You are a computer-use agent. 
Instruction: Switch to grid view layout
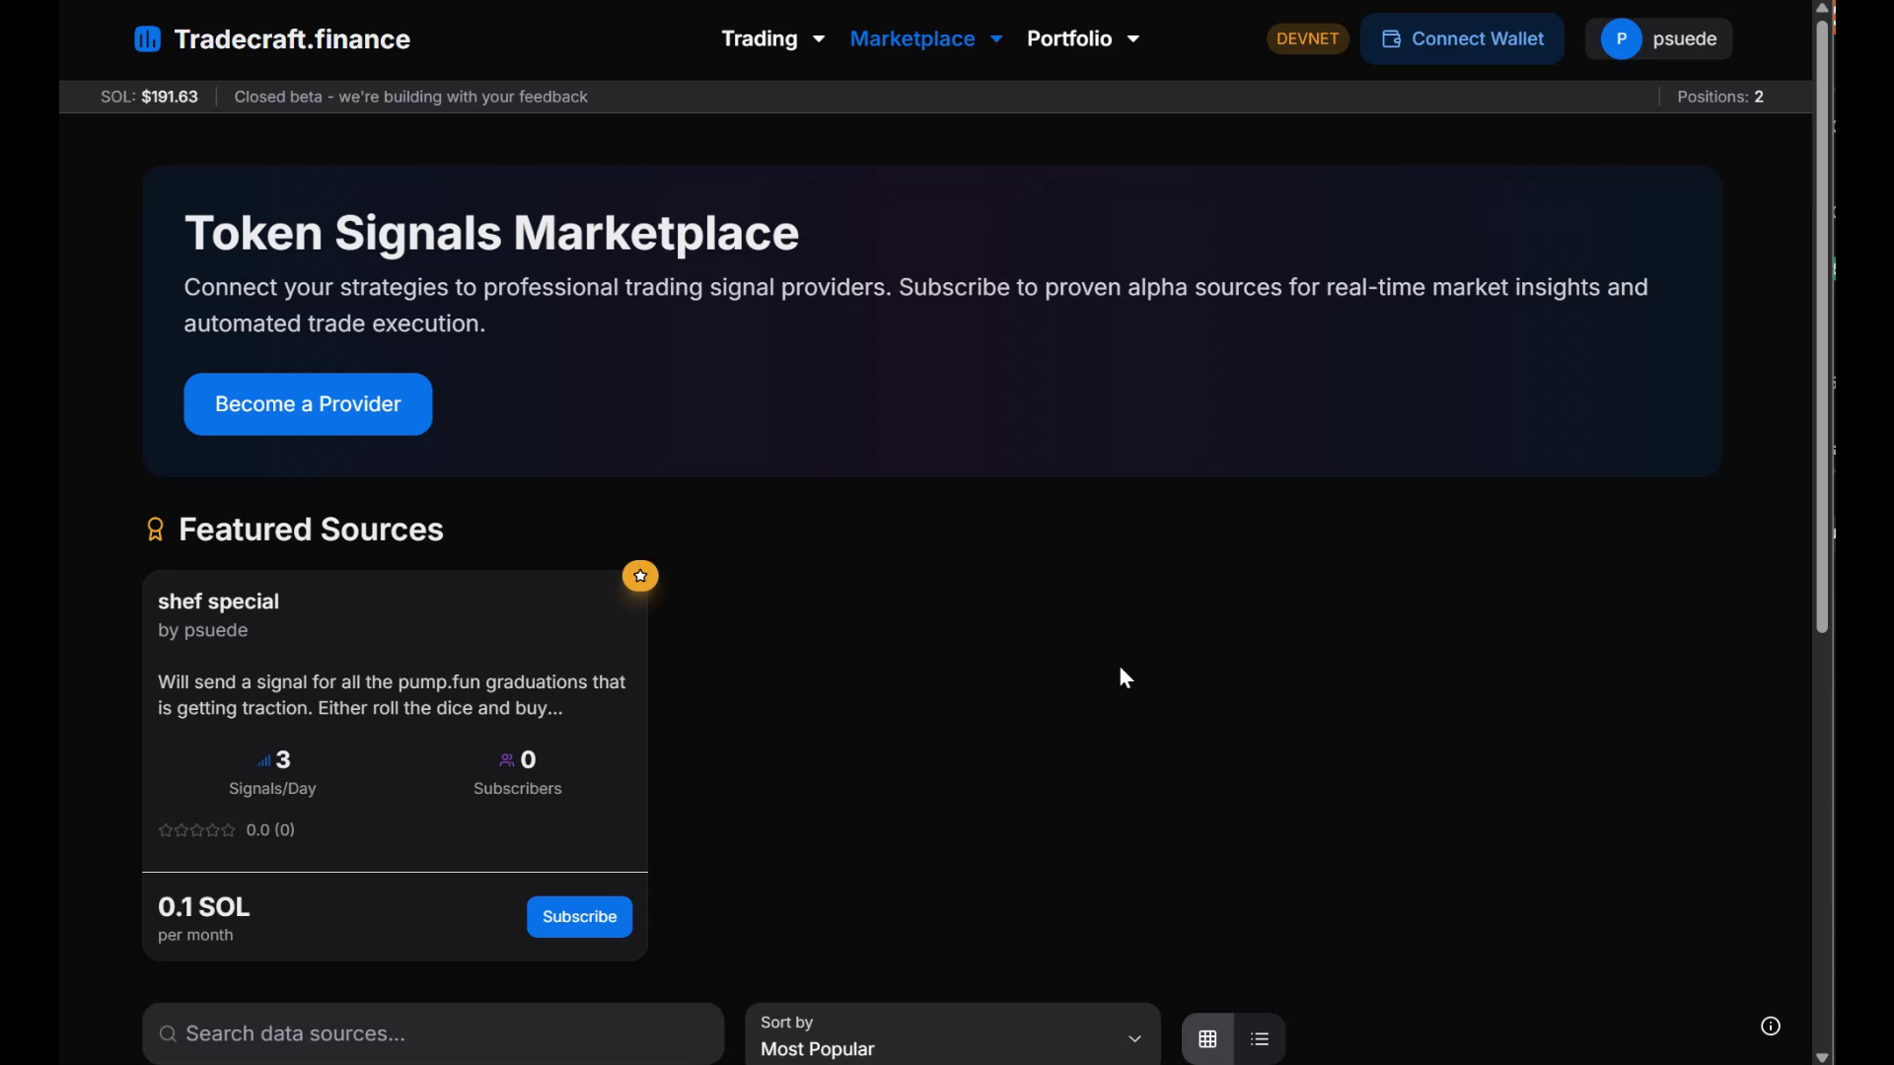point(1207,1038)
